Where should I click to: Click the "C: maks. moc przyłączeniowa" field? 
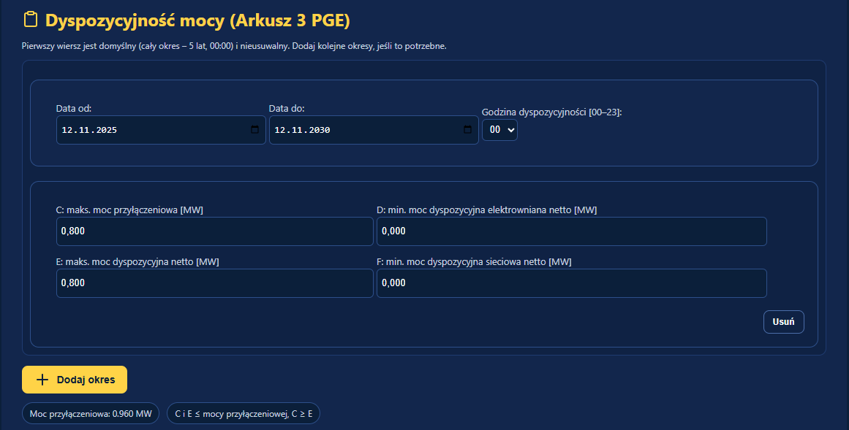coord(214,231)
